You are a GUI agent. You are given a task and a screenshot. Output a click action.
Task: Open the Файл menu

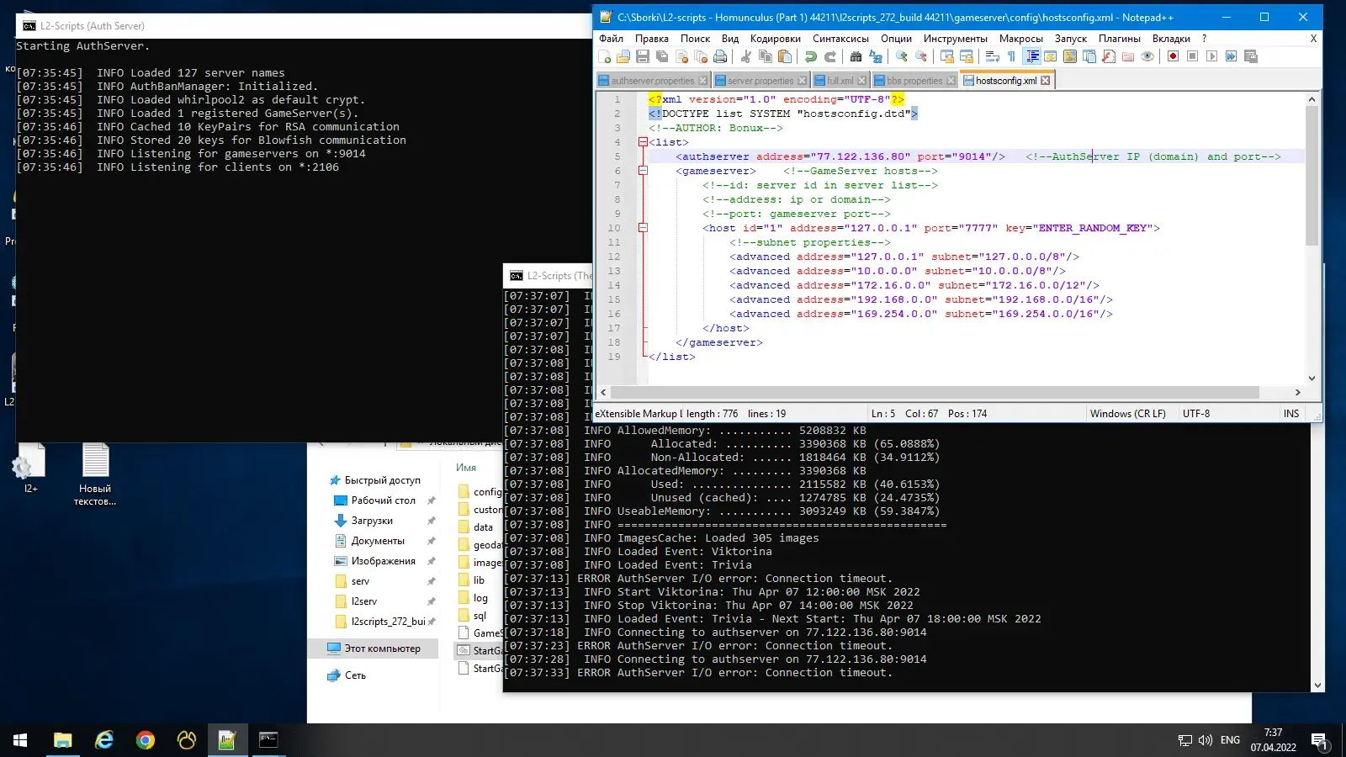[611, 39]
